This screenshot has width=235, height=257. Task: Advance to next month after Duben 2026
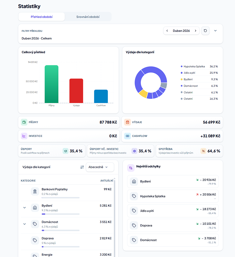[195, 31]
